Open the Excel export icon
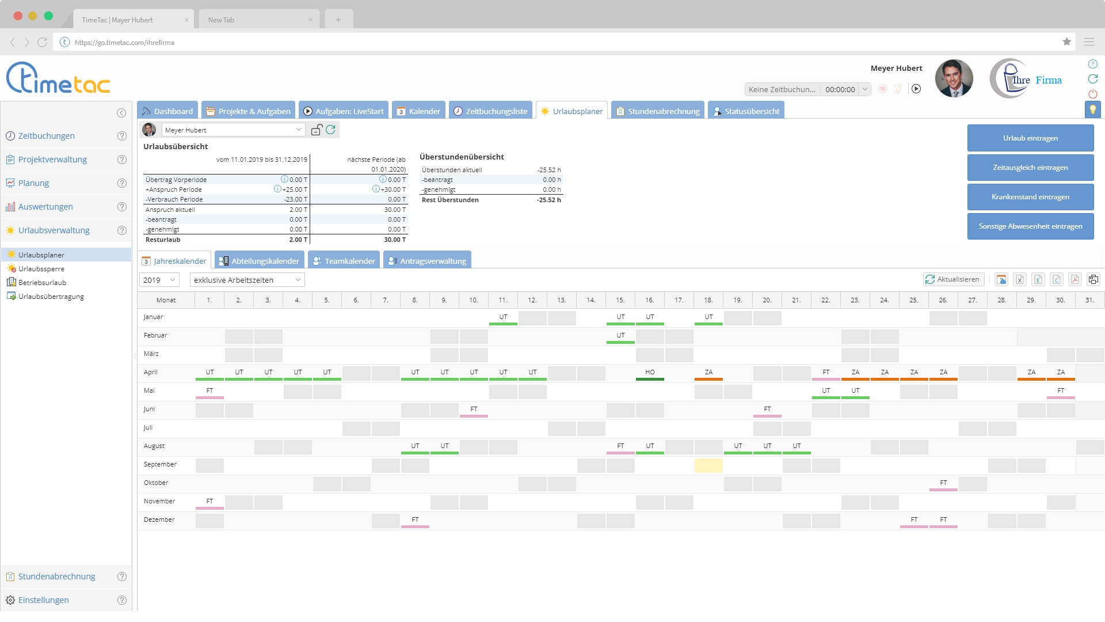1105x622 pixels. point(1019,279)
